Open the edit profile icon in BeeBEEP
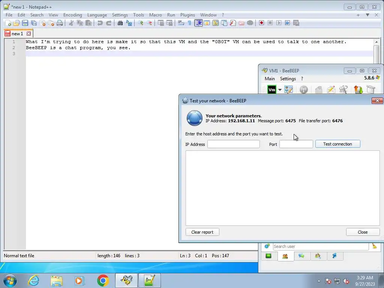 click(x=288, y=90)
